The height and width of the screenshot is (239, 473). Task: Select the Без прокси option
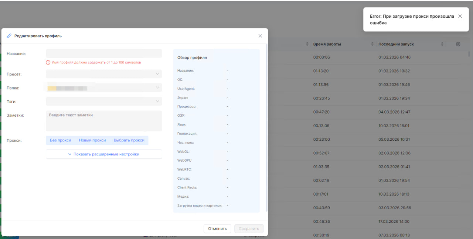pyautogui.click(x=60, y=140)
